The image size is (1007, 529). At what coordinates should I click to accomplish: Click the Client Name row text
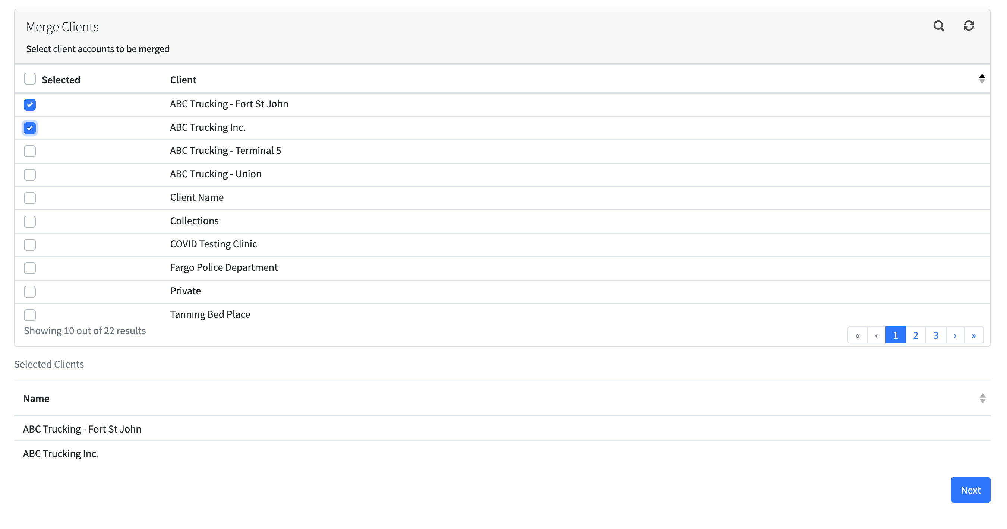point(197,197)
